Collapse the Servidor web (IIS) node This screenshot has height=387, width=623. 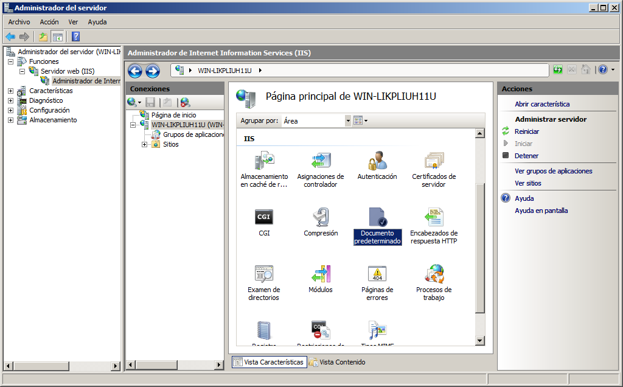[x=23, y=71]
